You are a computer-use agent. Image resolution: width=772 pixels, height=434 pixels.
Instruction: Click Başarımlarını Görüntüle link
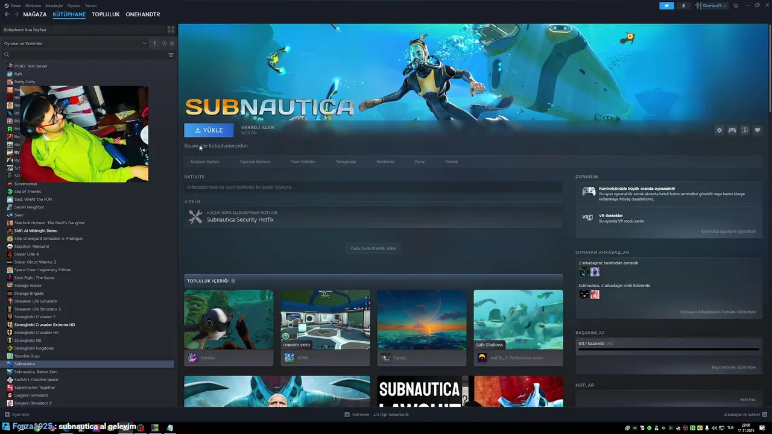click(733, 367)
